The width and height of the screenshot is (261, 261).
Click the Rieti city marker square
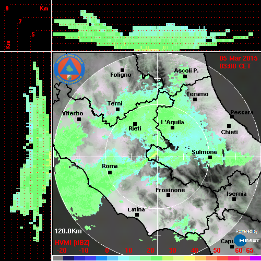tap(135, 124)
